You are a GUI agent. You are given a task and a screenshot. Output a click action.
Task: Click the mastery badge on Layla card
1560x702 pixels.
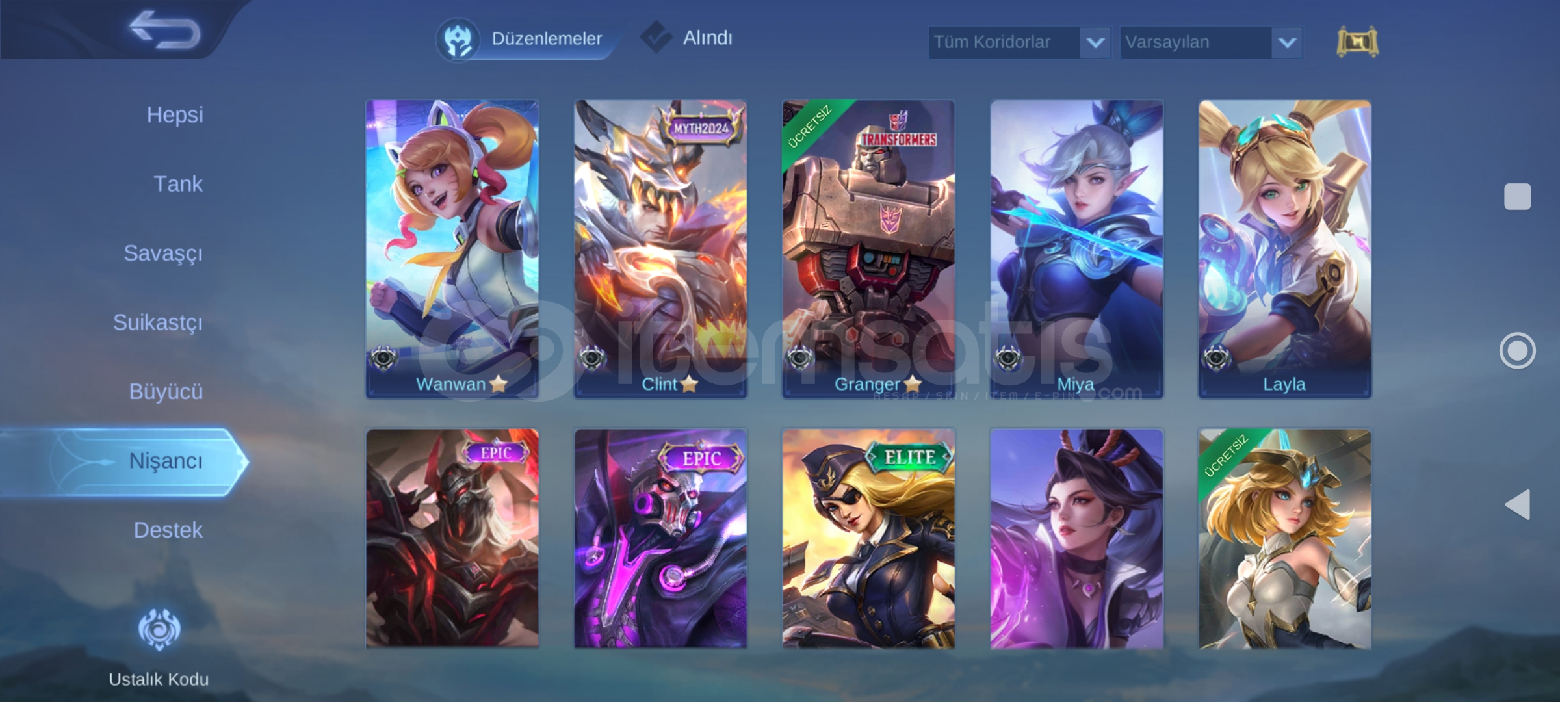click(x=1216, y=358)
